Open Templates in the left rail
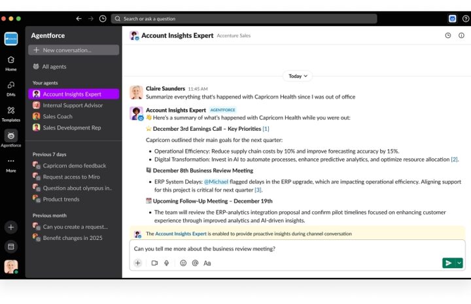This screenshot has height=304, width=471. [x=11, y=114]
